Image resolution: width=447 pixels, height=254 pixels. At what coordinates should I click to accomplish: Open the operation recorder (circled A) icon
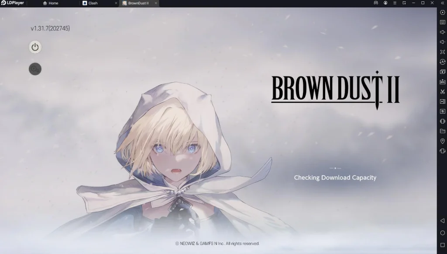[443, 62]
